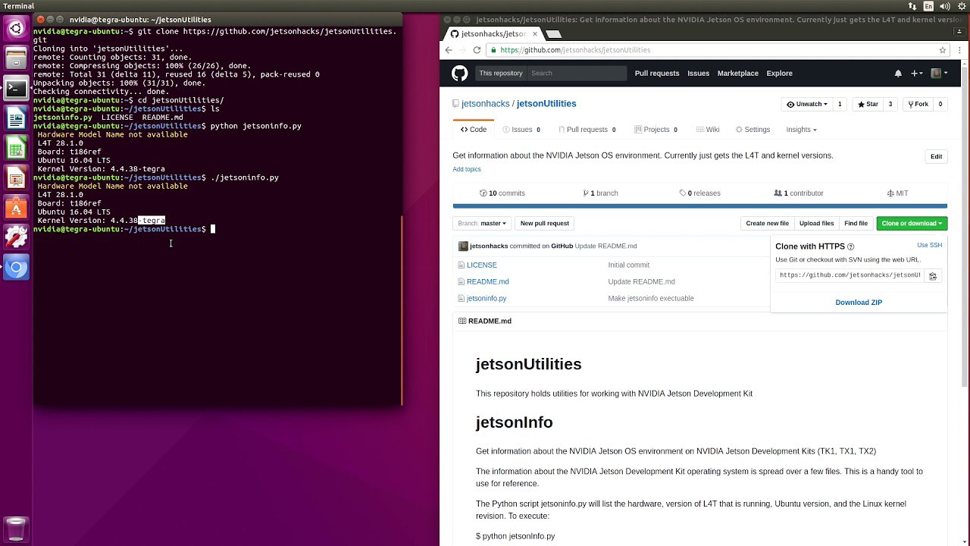Copy the clone URL to clipboard
The image size is (970, 546).
coord(933,276)
